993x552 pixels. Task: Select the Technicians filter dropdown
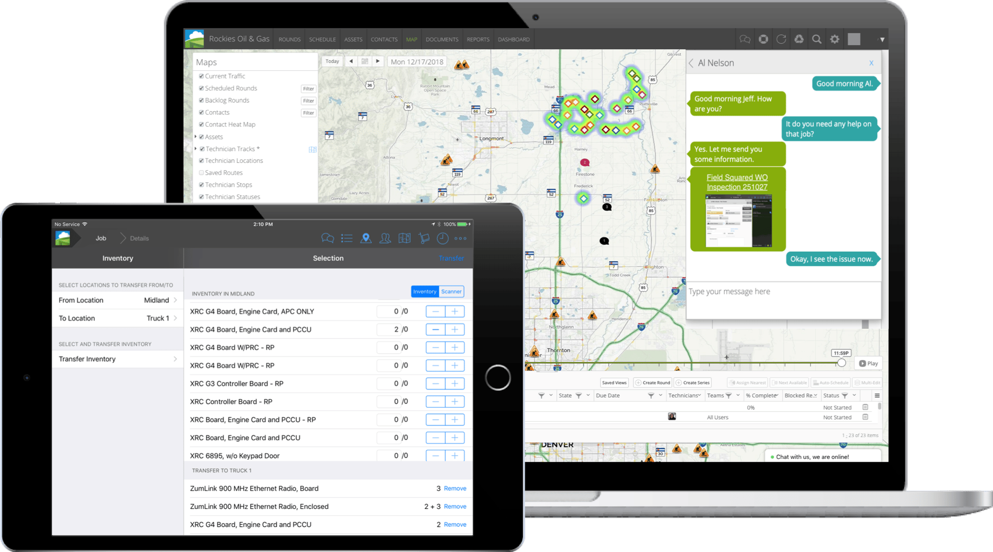697,397
